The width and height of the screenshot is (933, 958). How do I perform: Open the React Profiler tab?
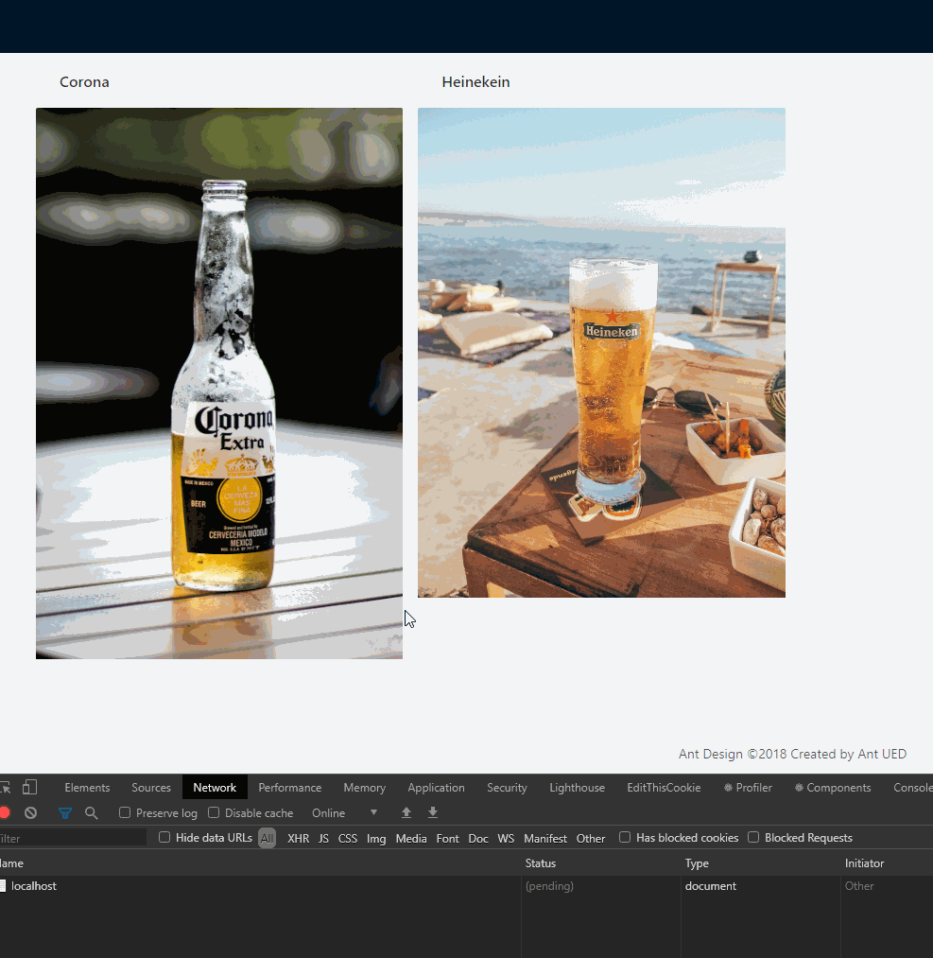pyautogui.click(x=748, y=788)
